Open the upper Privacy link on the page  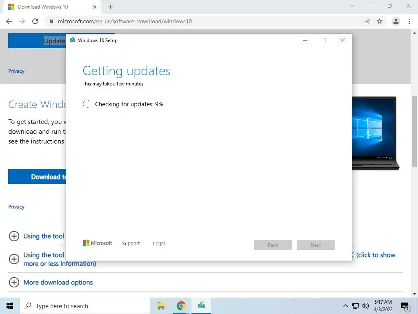point(16,71)
